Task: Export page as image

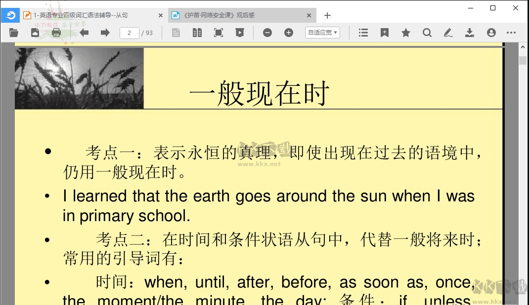Action: tap(35, 32)
